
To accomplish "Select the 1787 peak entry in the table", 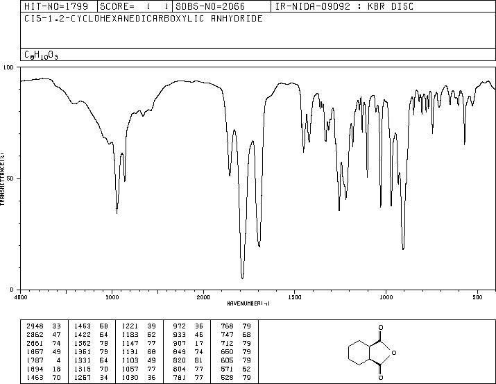I will tap(43, 360).
